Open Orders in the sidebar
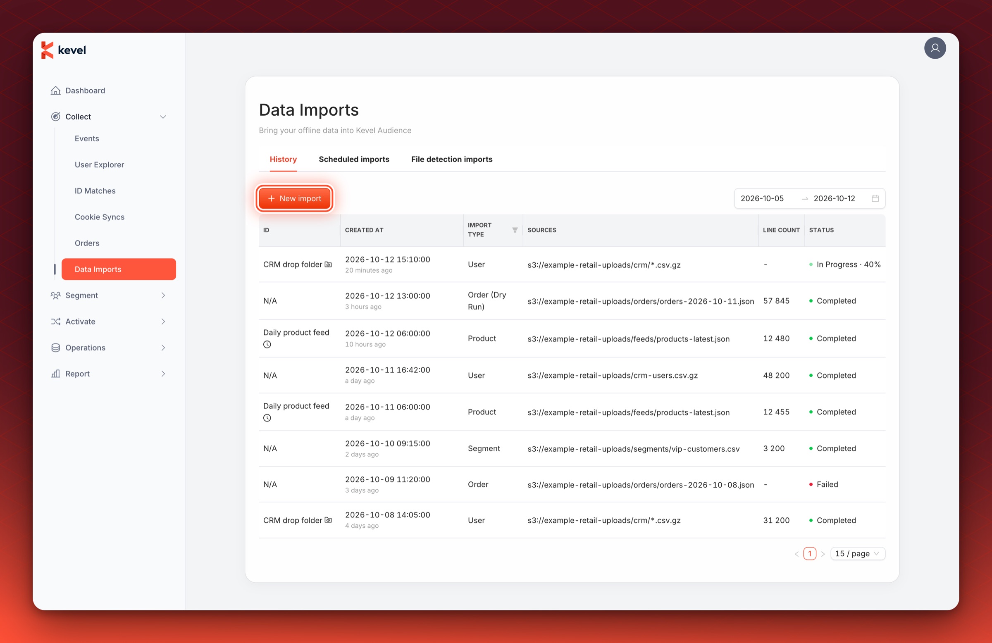The height and width of the screenshot is (643, 992). point(87,243)
